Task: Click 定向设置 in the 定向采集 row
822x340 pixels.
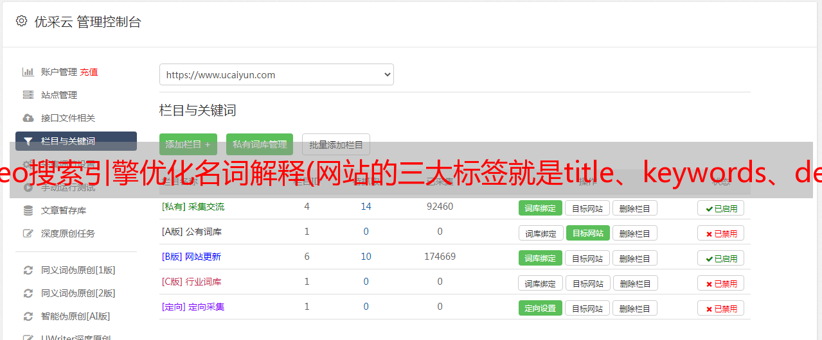Action: 541,308
